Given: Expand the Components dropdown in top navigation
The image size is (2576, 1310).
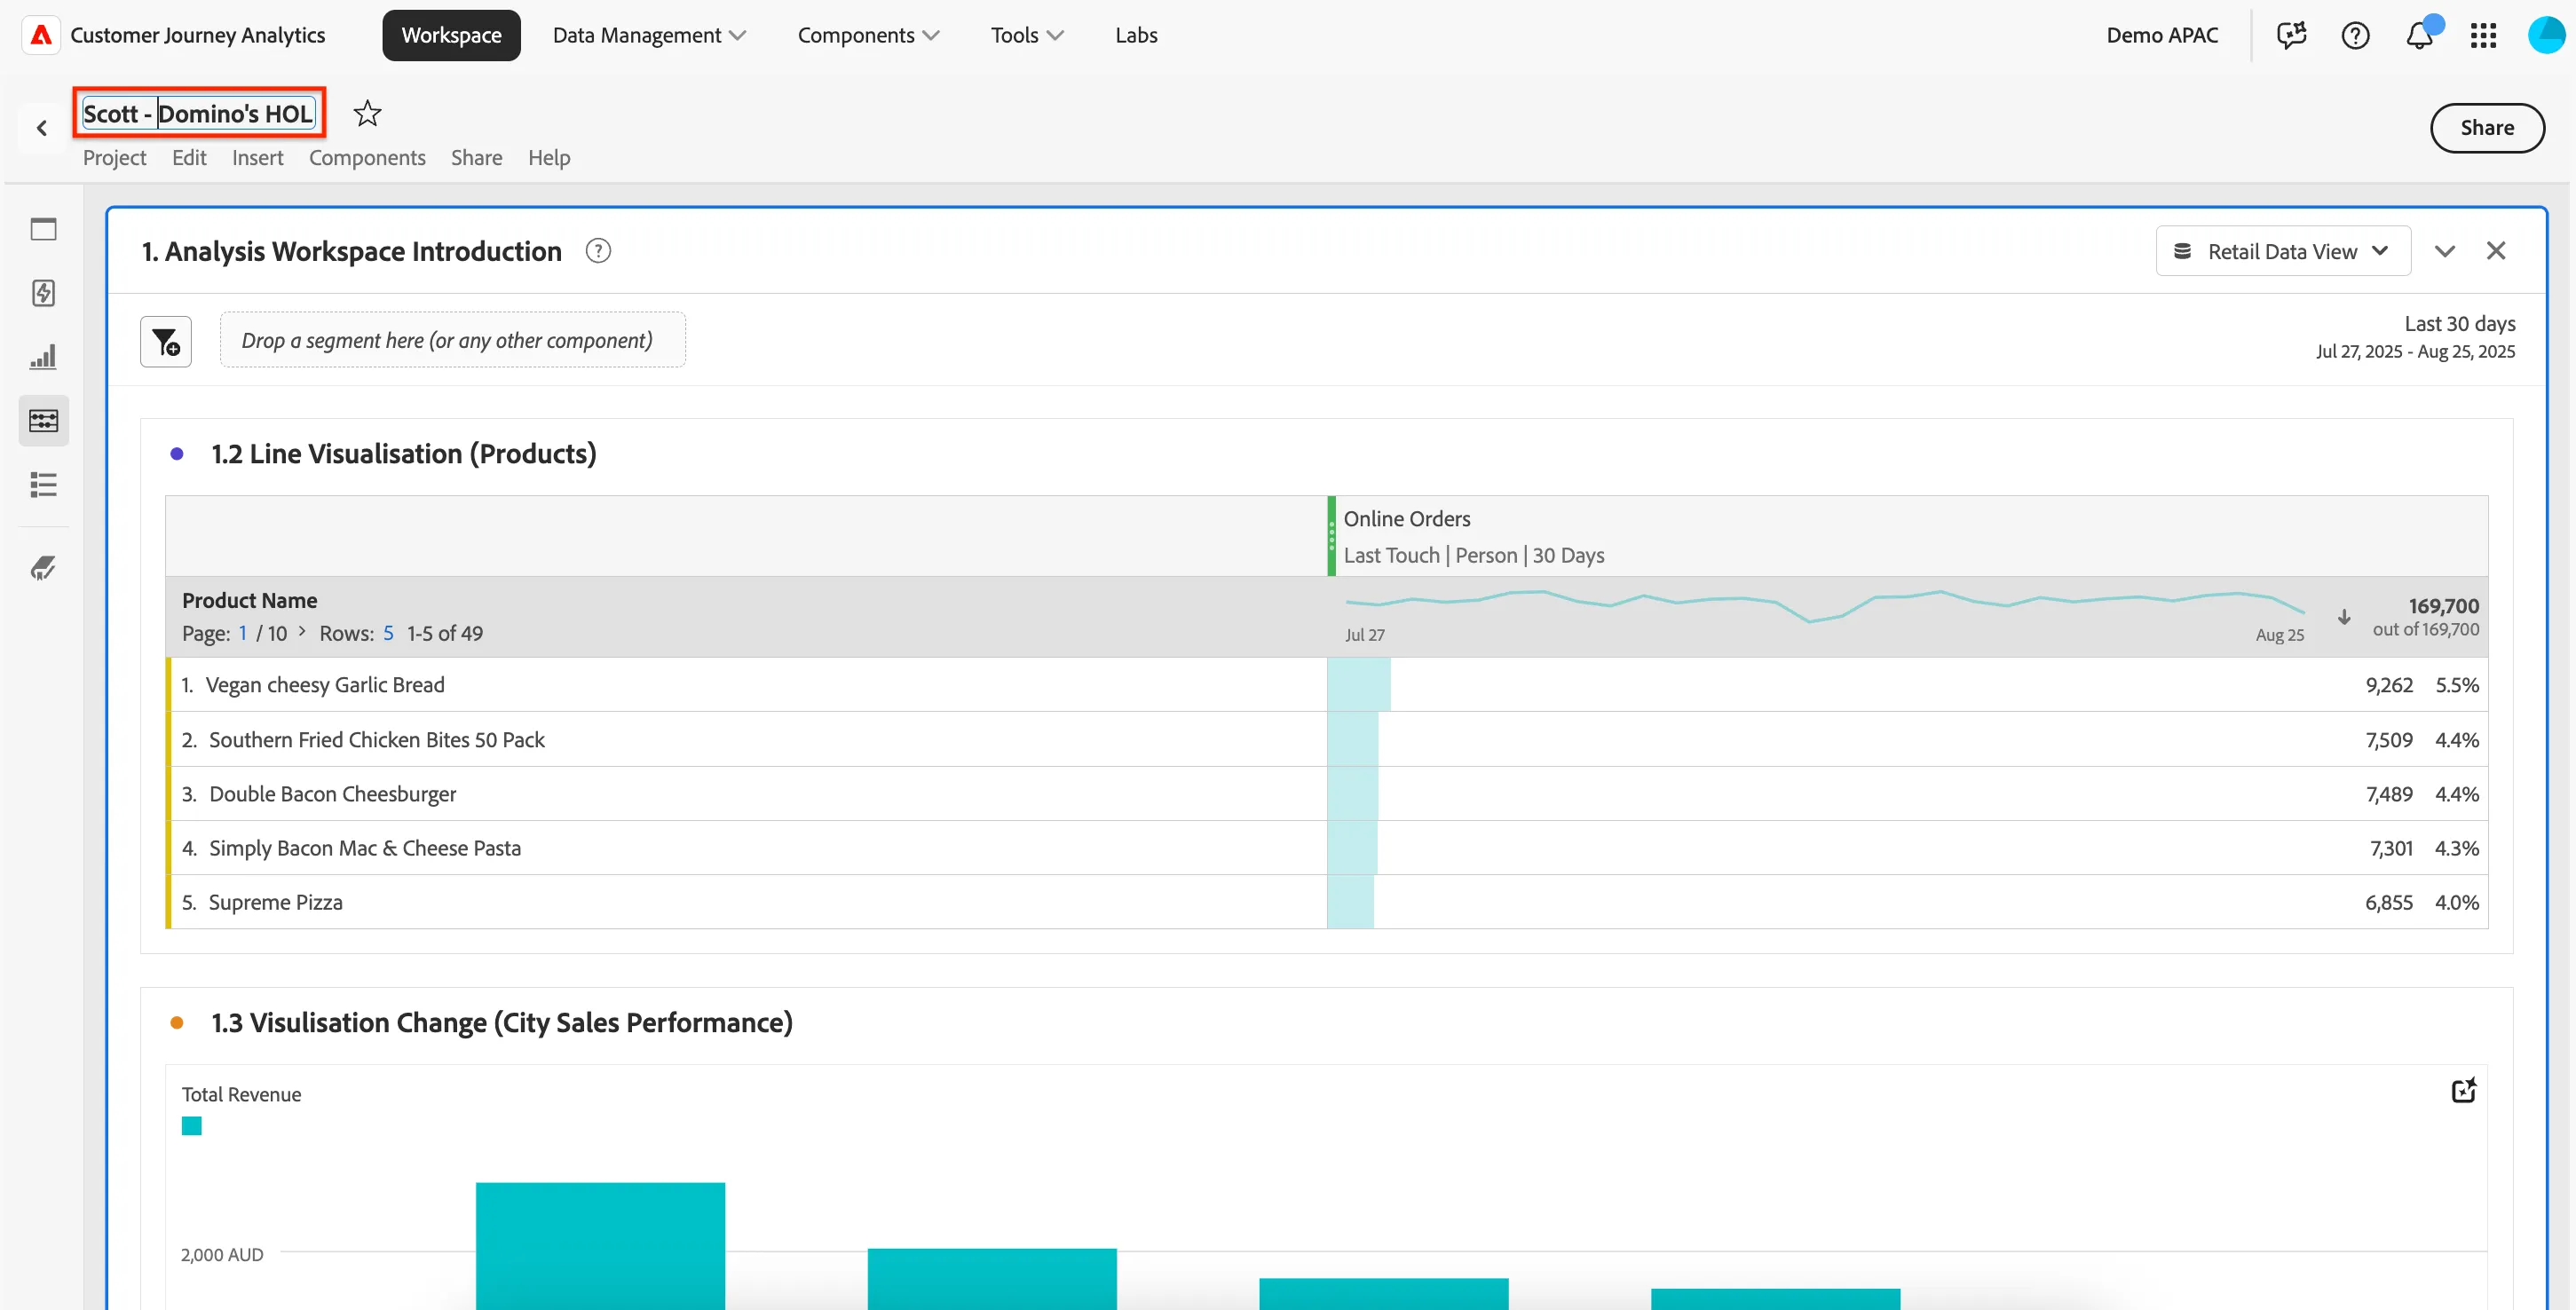Looking at the screenshot, I should (x=868, y=35).
